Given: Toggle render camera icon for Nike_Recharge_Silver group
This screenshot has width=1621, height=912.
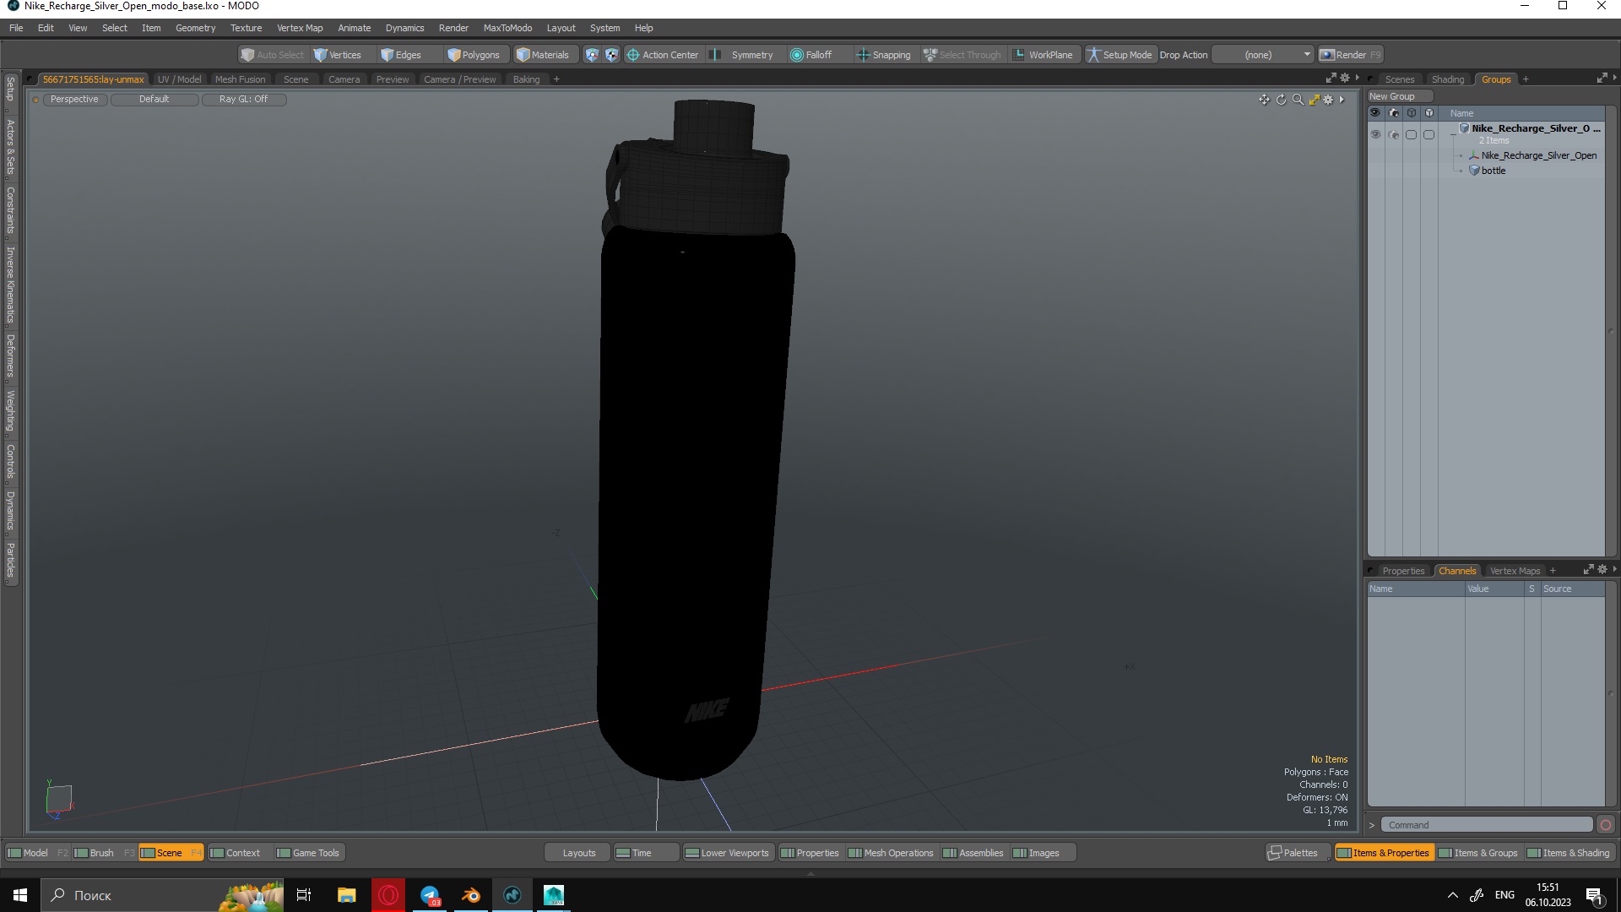Looking at the screenshot, I should pos(1394,134).
